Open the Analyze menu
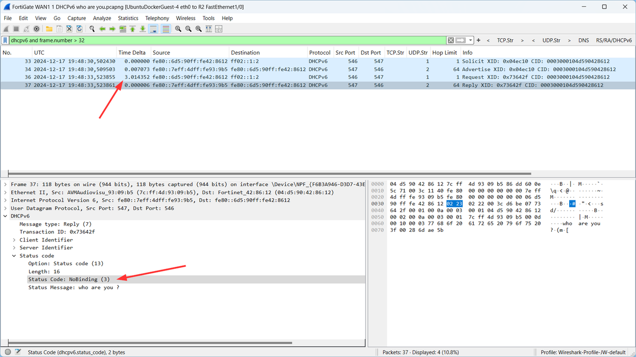This screenshot has width=636, height=357. point(102,18)
